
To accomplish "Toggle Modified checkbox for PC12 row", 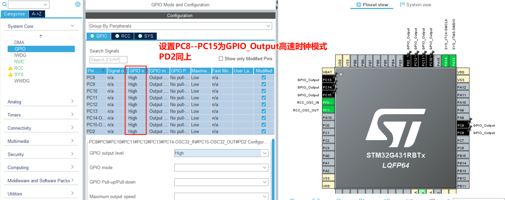I will coord(264,105).
